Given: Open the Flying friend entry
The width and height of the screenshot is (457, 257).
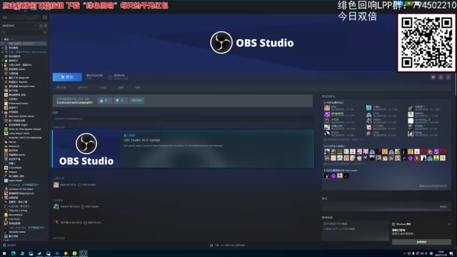Looking at the screenshot, I should click(x=423, y=134).
